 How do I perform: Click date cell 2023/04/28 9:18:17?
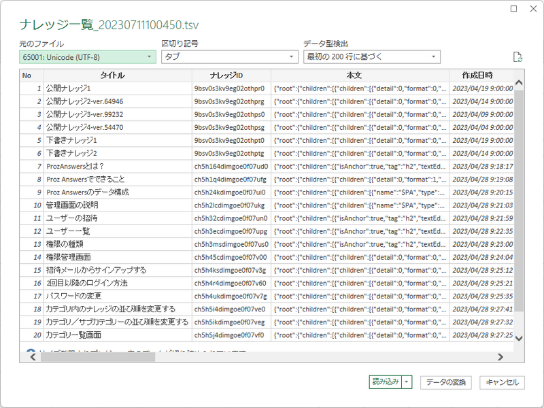coord(482,167)
